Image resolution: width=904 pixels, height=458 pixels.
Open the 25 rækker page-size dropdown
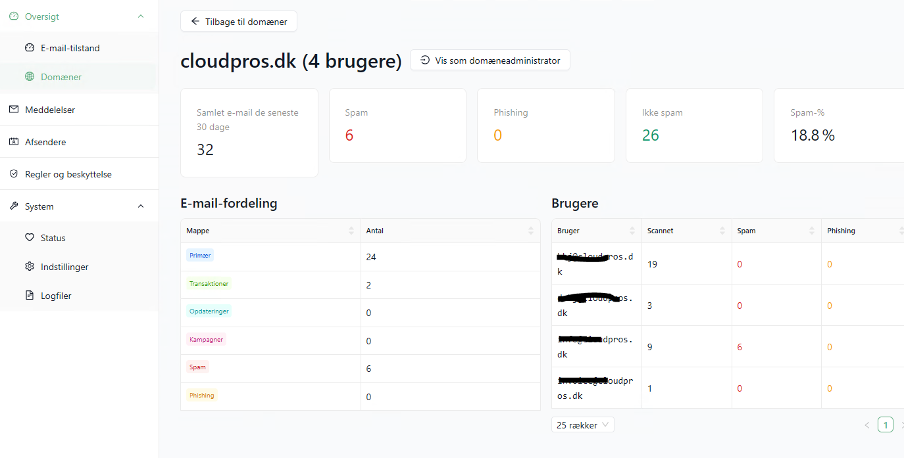583,425
